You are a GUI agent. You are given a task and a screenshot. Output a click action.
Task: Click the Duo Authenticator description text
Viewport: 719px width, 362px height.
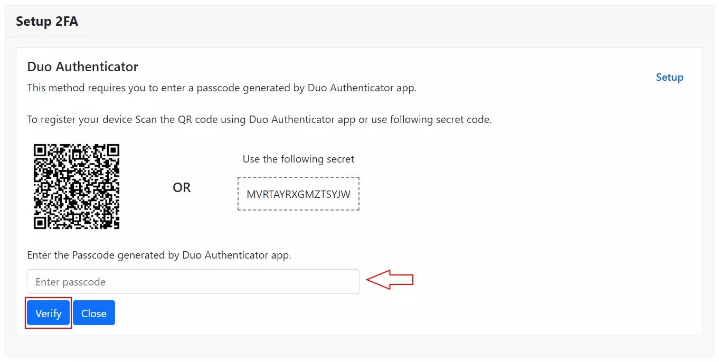click(221, 88)
